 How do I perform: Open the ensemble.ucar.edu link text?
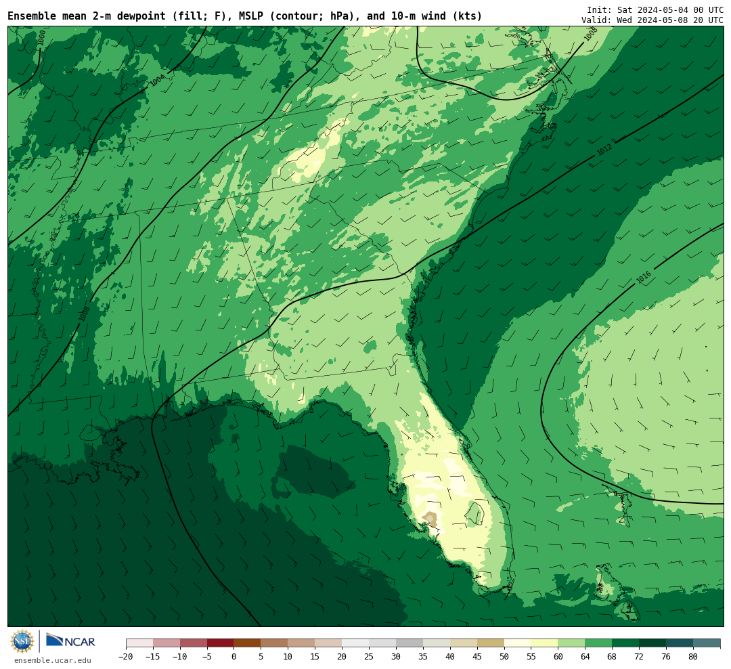(53, 660)
